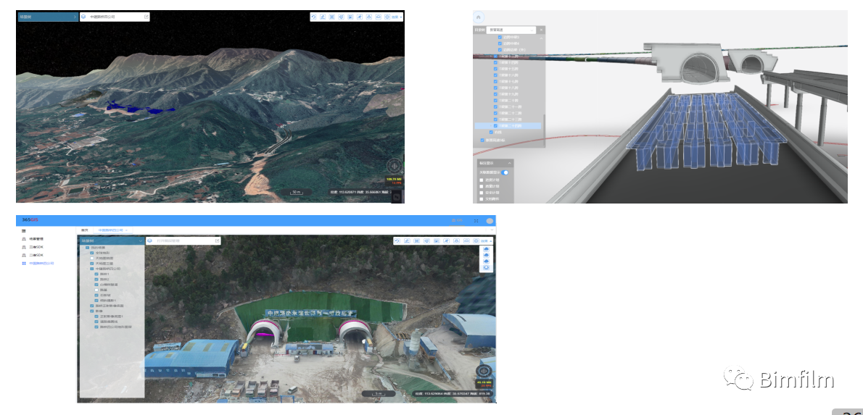Open the user avatar in 365GIS header
Screen dimensions: 863x415
pyautogui.click(x=490, y=221)
